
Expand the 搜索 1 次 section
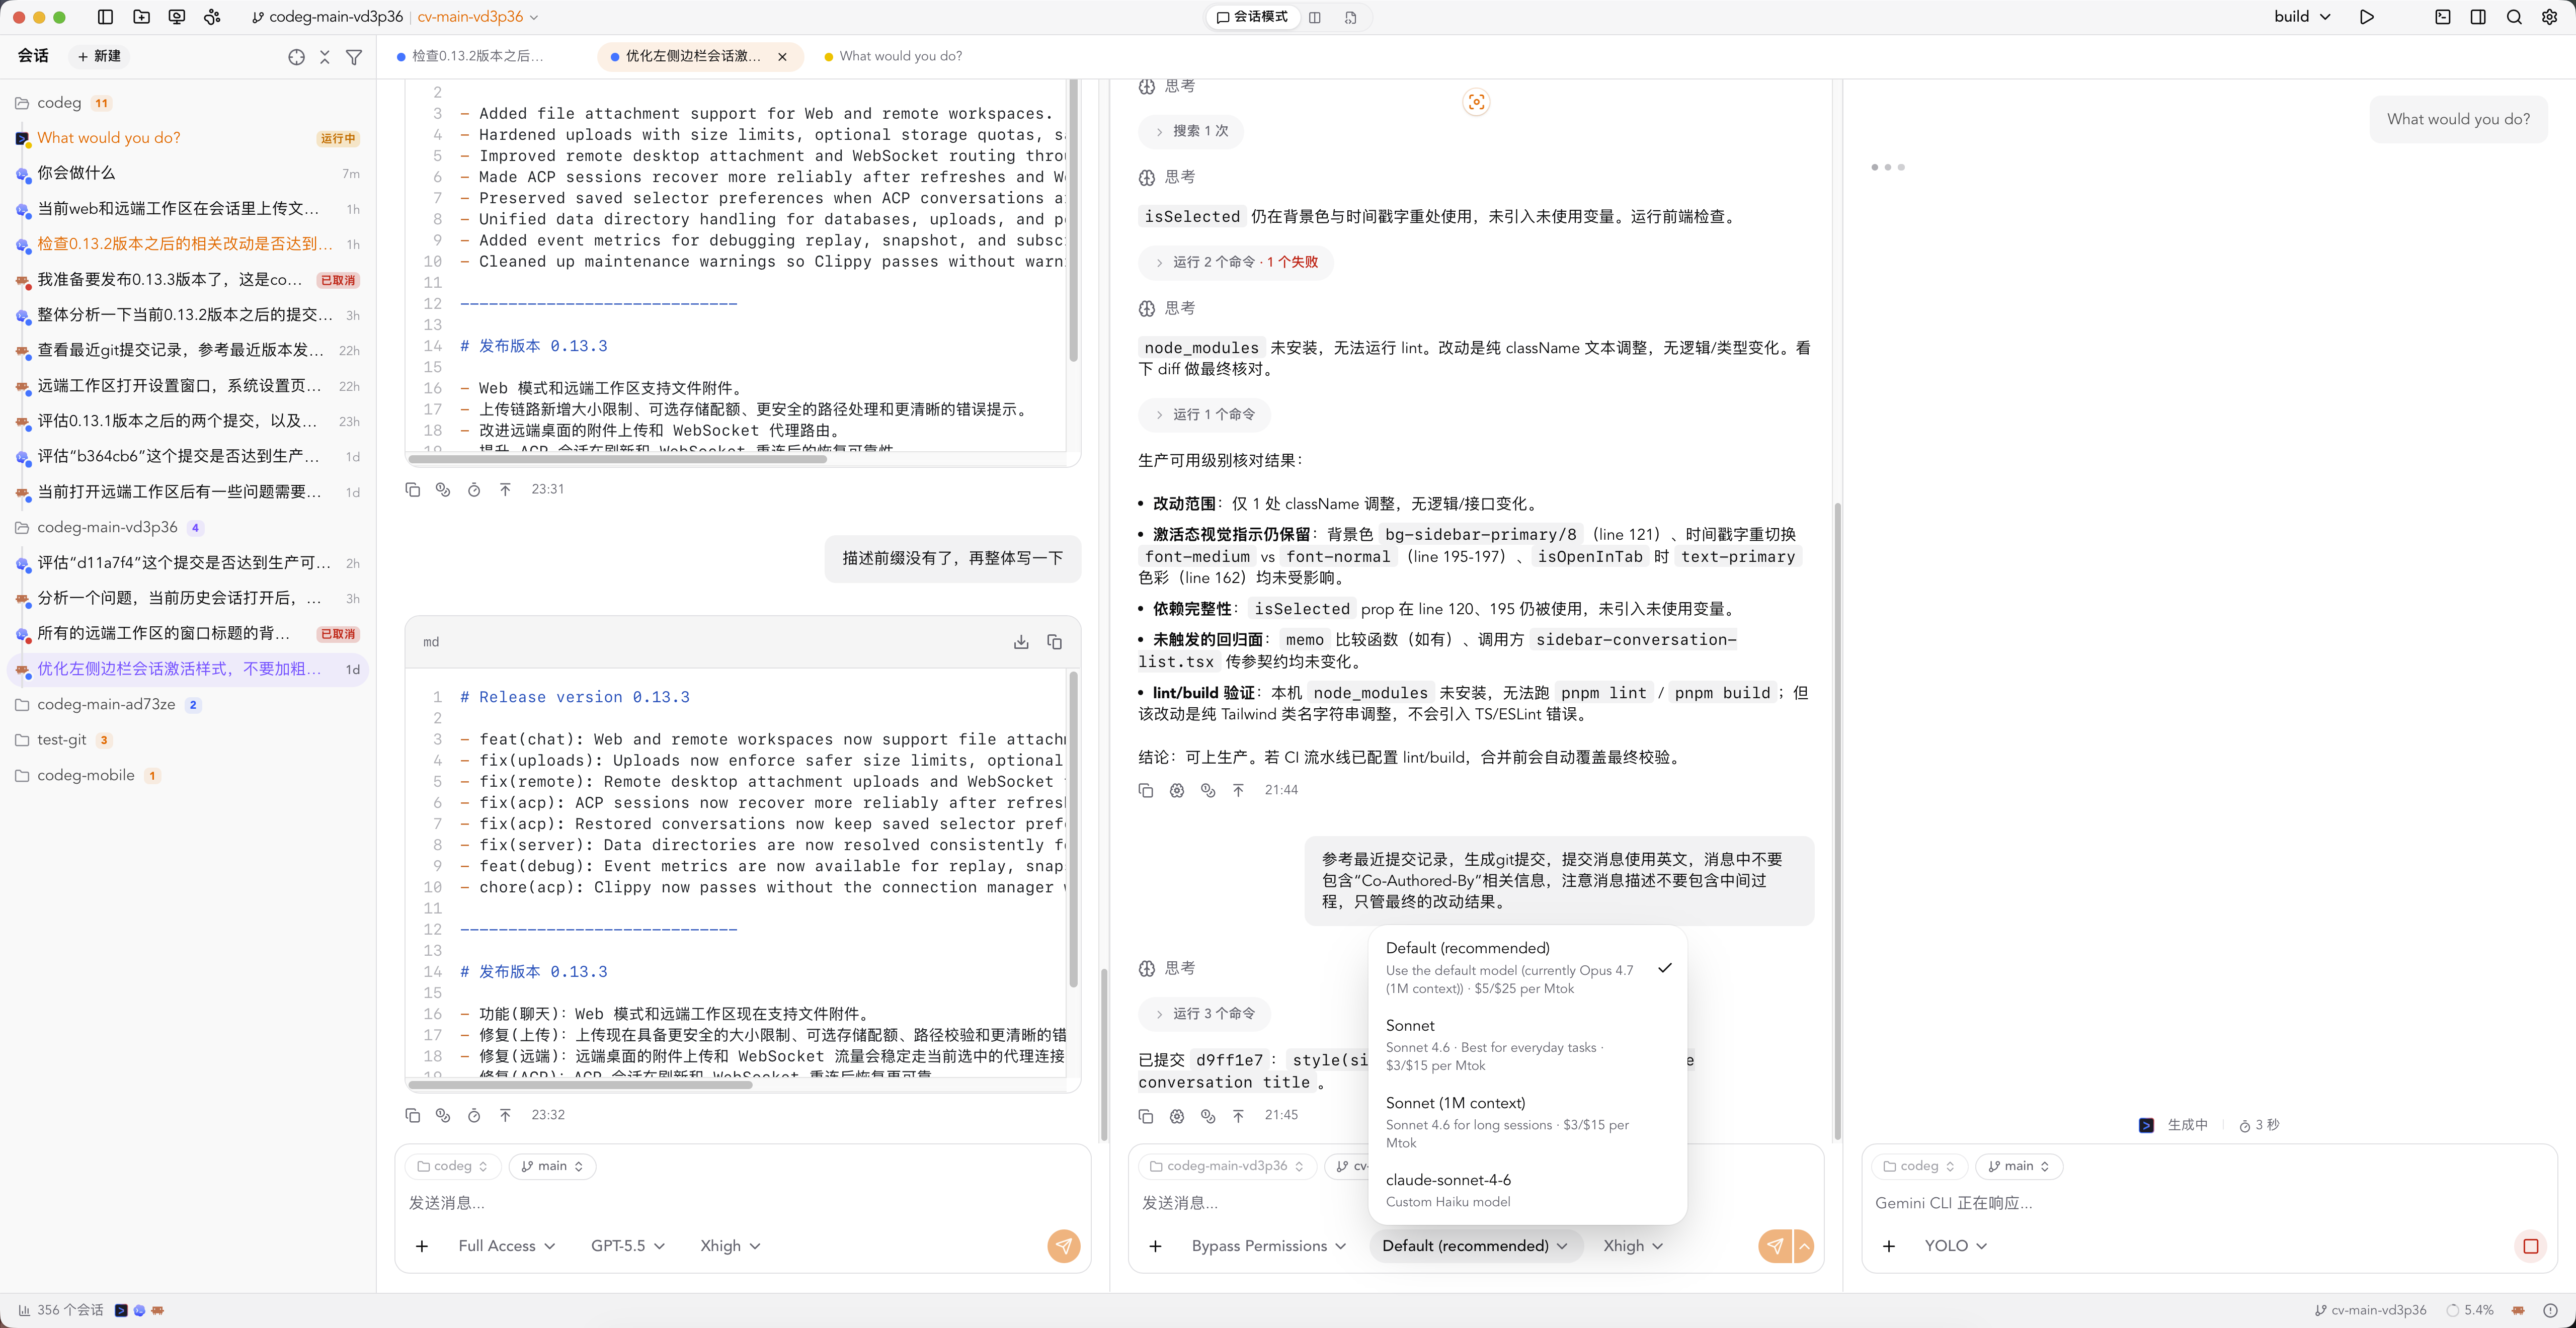pos(1192,131)
